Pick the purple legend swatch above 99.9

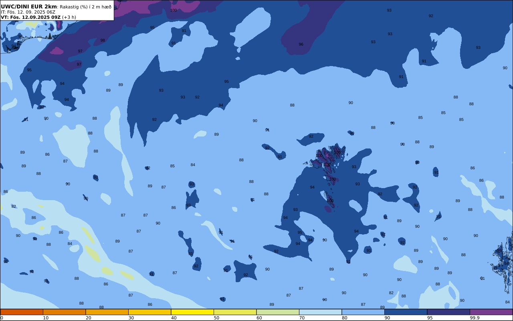click(x=491, y=312)
